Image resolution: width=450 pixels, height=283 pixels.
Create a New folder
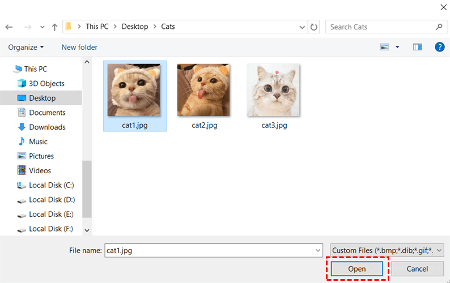pos(79,48)
